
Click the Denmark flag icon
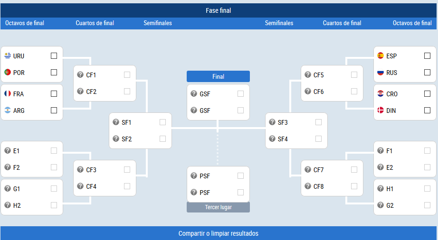[381, 110]
